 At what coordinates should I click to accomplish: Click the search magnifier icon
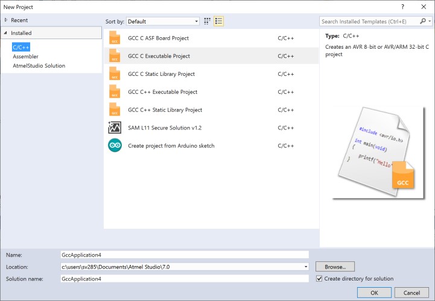[423, 21]
